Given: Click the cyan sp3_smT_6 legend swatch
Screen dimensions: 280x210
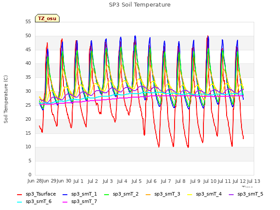Looking at the screenshot, I should point(19,202).
